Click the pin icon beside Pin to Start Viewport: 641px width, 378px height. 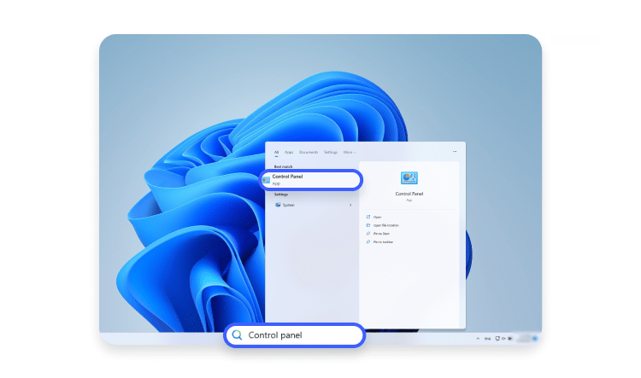(368, 234)
